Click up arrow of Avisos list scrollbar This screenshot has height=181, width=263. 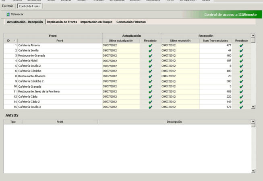pos(253,121)
